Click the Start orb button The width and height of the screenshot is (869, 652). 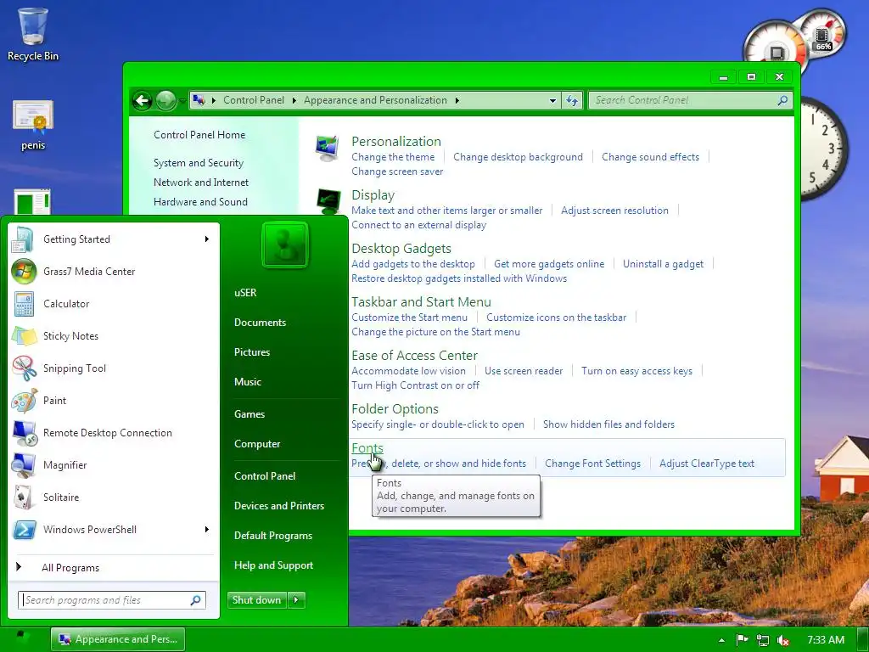pyautogui.click(x=23, y=640)
